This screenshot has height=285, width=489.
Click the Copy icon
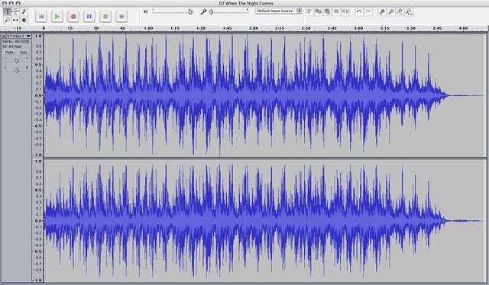318,12
